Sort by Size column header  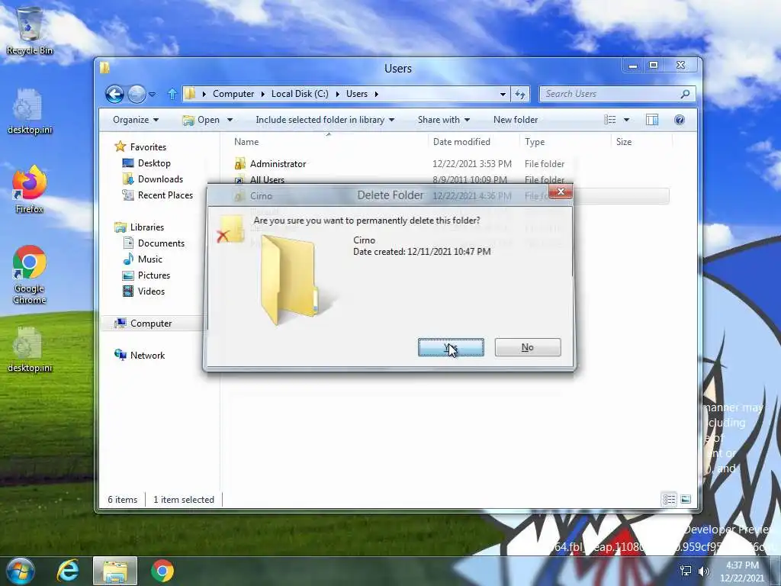point(624,142)
